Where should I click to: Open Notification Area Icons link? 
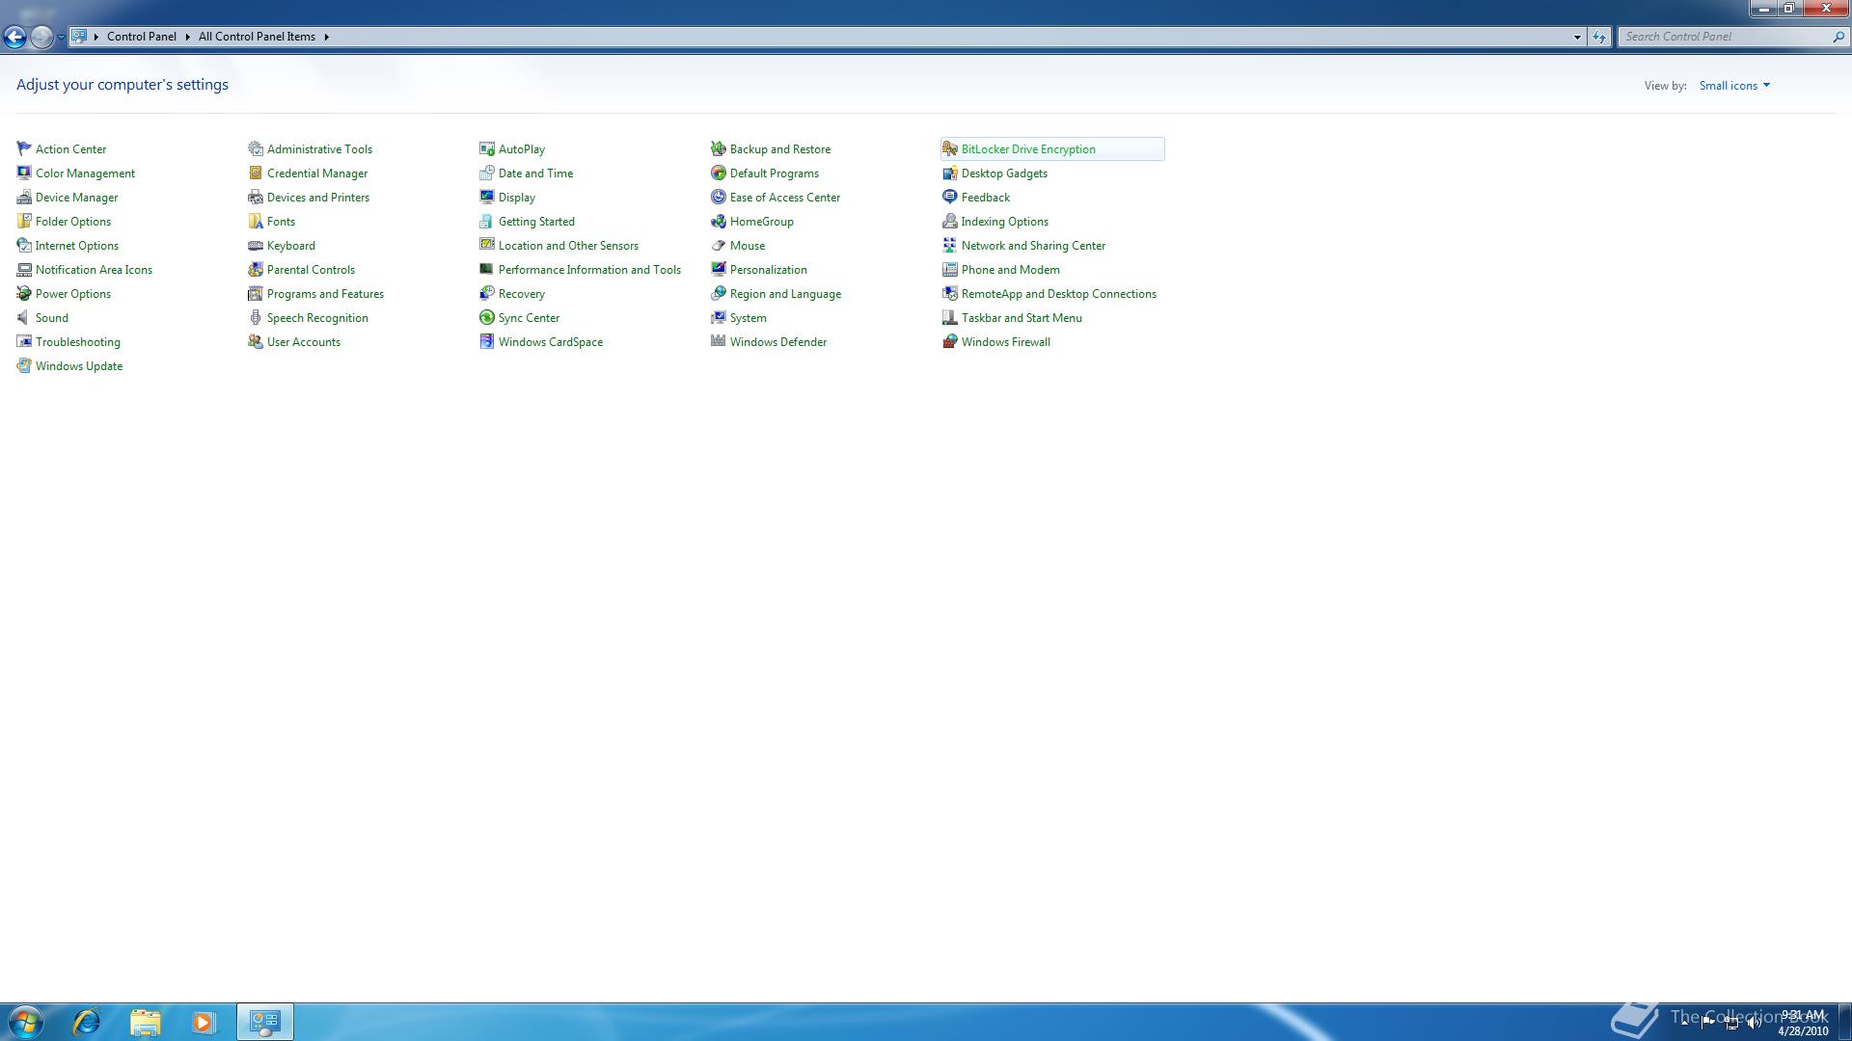(x=94, y=270)
